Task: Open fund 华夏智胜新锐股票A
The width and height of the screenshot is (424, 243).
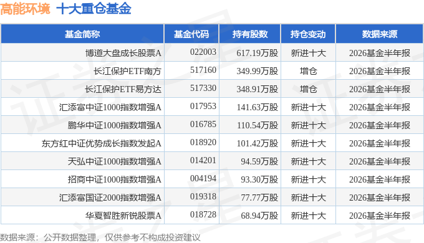Action: pyautogui.click(x=123, y=216)
